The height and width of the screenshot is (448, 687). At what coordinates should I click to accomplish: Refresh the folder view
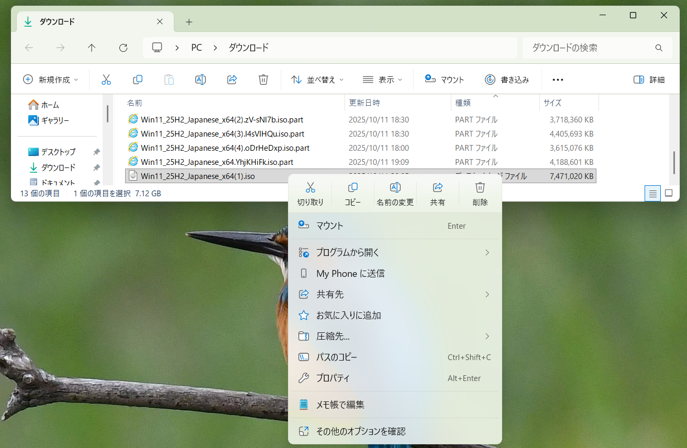(x=123, y=48)
